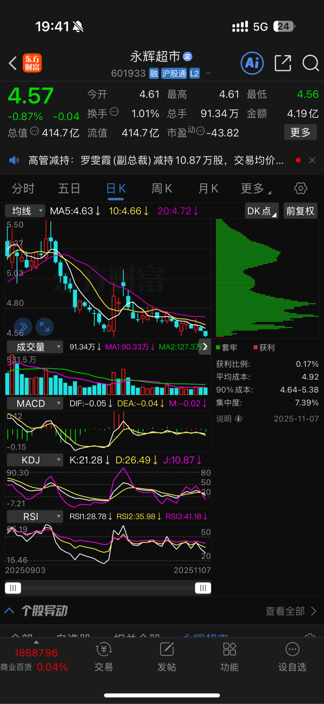Open KDJ indicator dropdown
324x704 pixels.
coord(35,460)
